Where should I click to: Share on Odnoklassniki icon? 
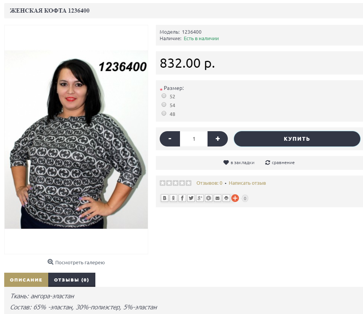(173, 198)
